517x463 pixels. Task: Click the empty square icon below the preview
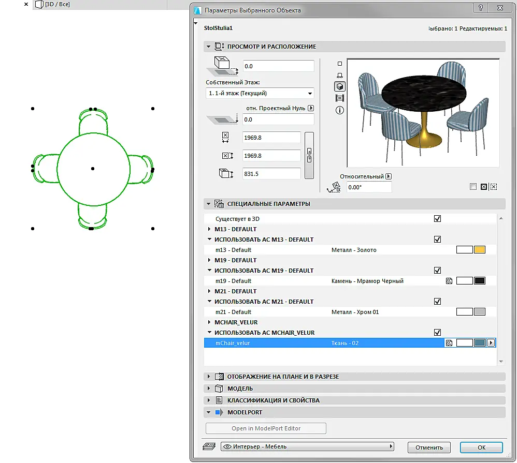coord(473,187)
